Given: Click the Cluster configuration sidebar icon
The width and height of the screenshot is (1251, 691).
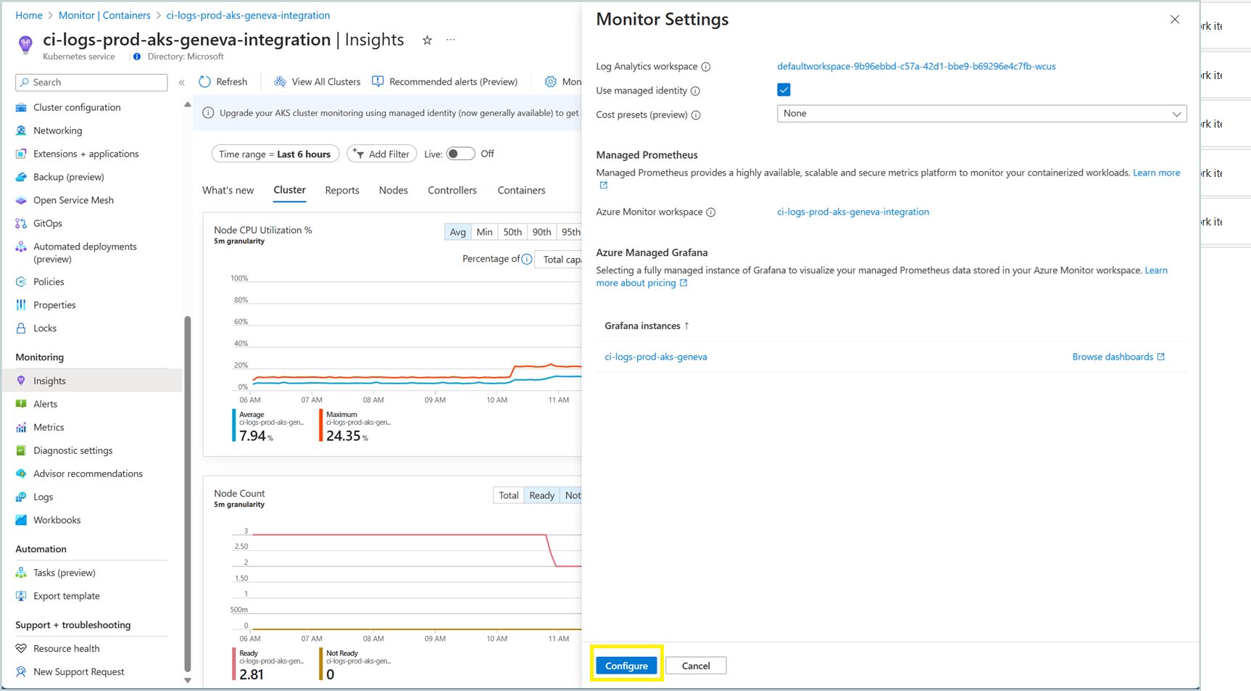Looking at the screenshot, I should (x=21, y=107).
